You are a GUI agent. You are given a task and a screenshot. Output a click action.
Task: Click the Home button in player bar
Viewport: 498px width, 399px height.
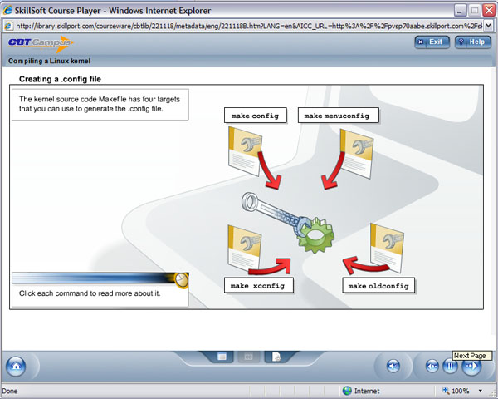click(16, 366)
